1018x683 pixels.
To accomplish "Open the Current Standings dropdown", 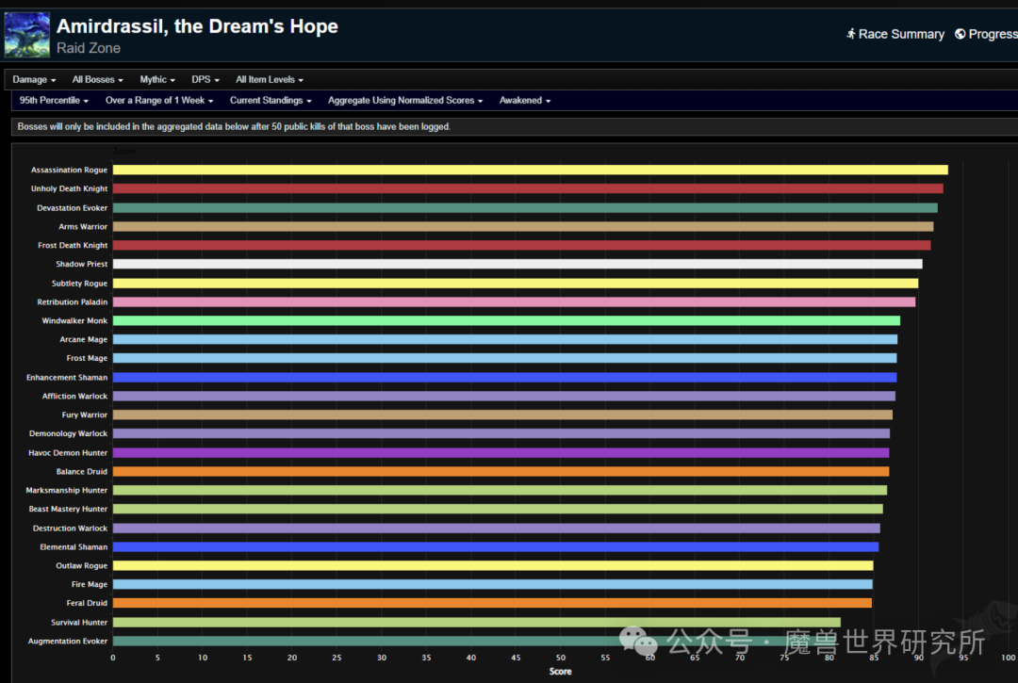I will pyautogui.click(x=271, y=100).
